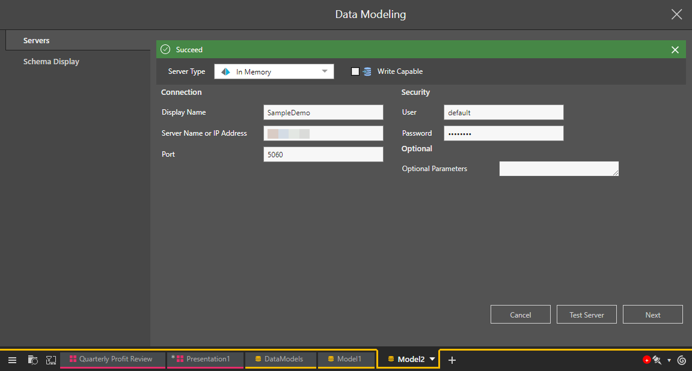Click the Test Server button
692x371 pixels.
pos(586,315)
